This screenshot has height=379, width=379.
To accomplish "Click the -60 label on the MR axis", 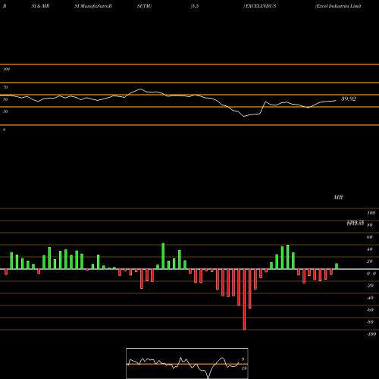I will 370,310.
